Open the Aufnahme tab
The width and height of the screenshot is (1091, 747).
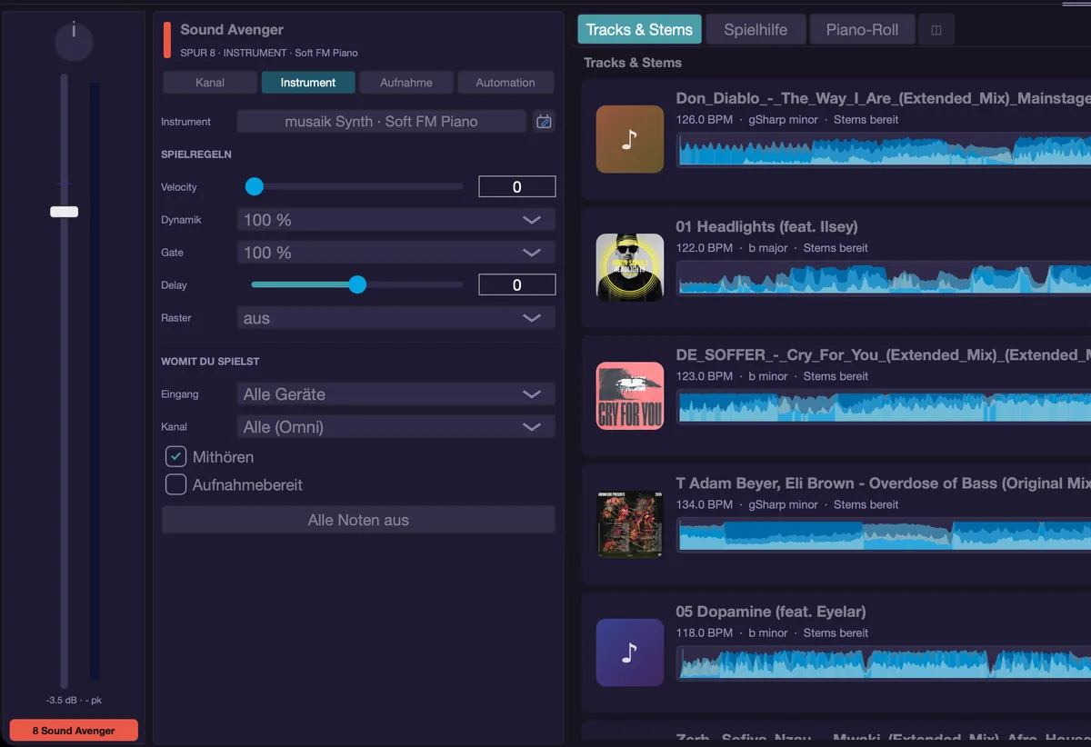[x=406, y=83]
